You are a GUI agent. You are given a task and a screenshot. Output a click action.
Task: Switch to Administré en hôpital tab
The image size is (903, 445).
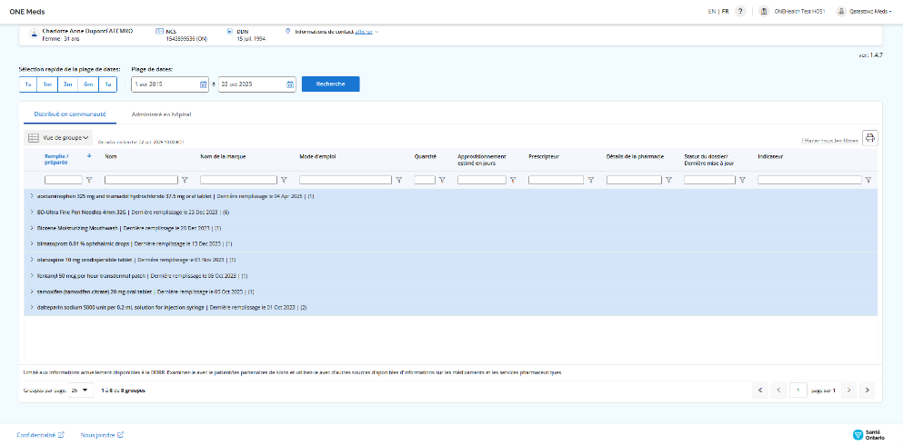161,114
